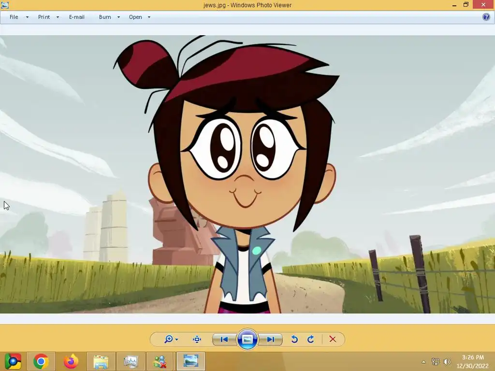Close the Windows Photo Viewer window
This screenshot has width=495, height=371.
[483, 5]
